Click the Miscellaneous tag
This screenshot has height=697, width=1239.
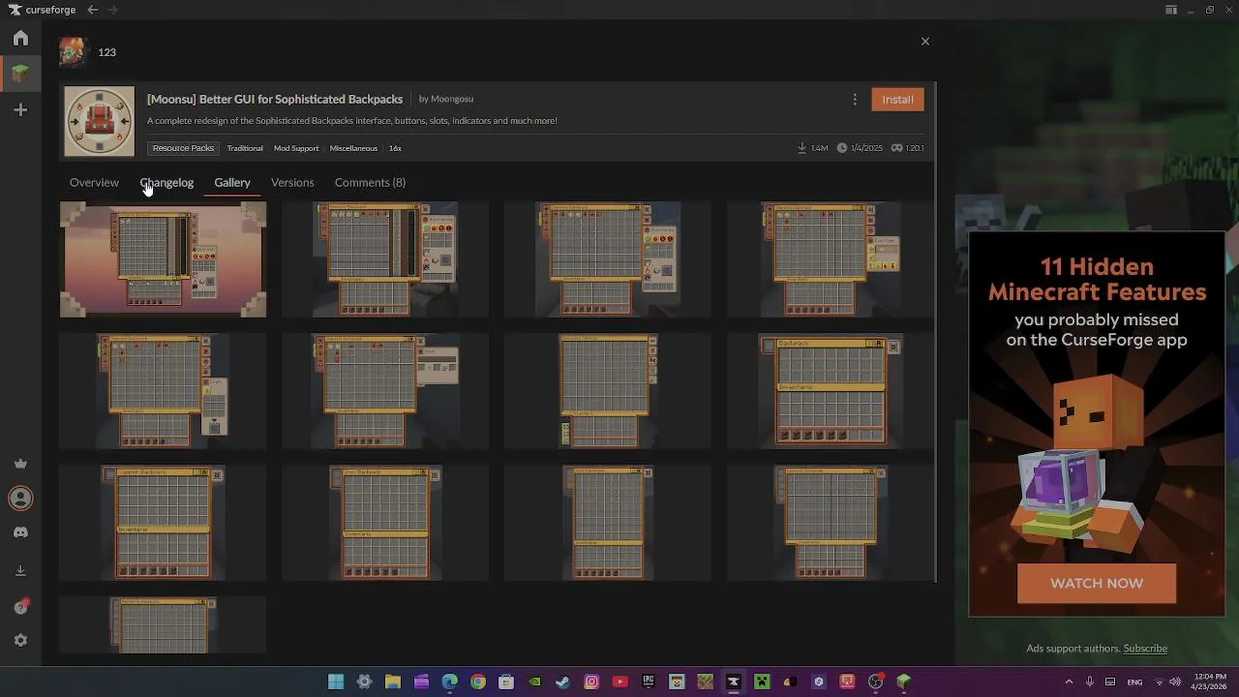pos(353,148)
